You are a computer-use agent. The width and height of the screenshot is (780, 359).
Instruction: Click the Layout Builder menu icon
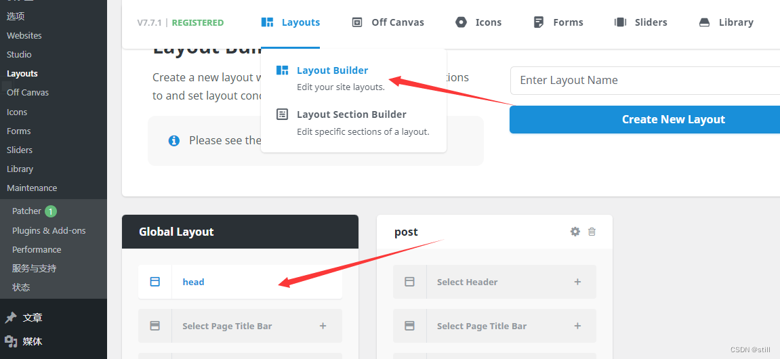(282, 70)
